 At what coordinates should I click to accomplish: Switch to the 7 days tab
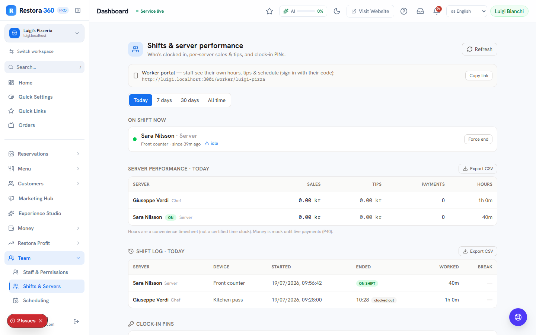click(164, 100)
